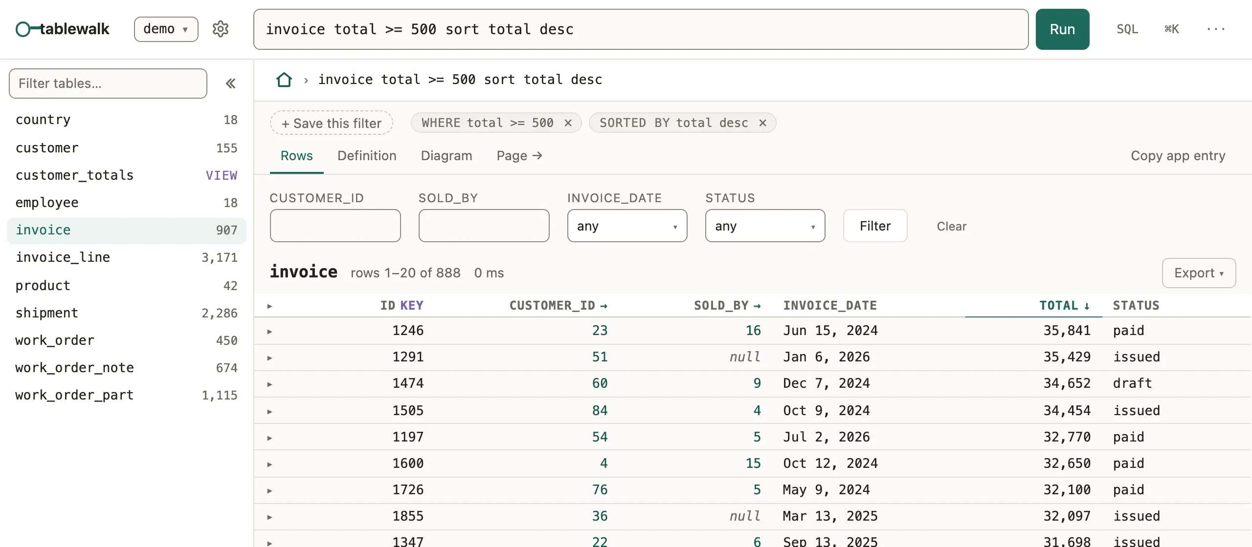1252x547 pixels.
Task: Click the breadcrumb query text
Action: pyautogui.click(x=460, y=80)
